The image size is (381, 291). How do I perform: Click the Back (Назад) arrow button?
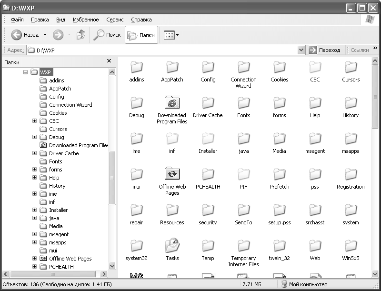pyautogui.click(x=17, y=35)
